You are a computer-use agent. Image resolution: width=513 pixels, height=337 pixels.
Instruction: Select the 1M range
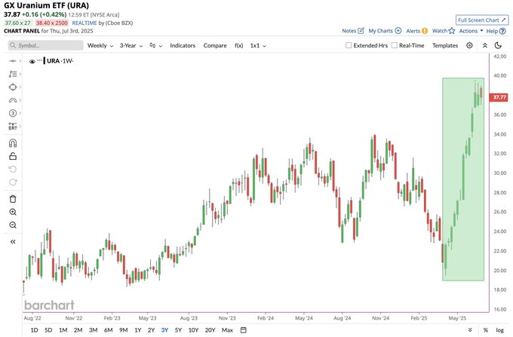coord(63,330)
